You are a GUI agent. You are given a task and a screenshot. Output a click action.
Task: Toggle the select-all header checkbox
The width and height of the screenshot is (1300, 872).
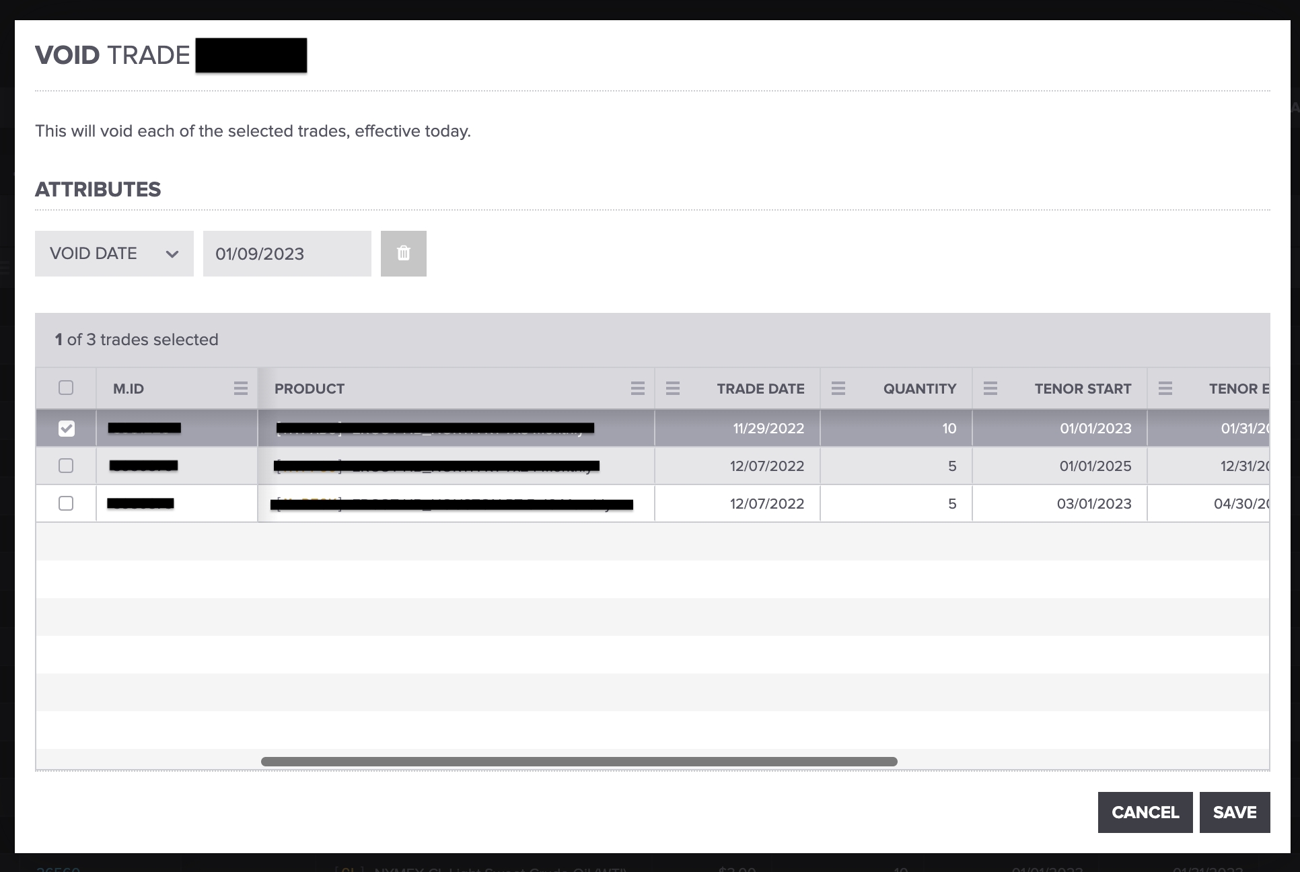click(x=66, y=388)
